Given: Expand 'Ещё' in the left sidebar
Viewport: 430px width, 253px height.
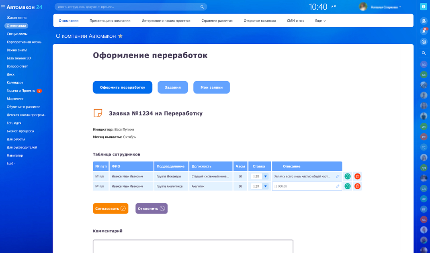Looking at the screenshot, I should (x=11, y=163).
